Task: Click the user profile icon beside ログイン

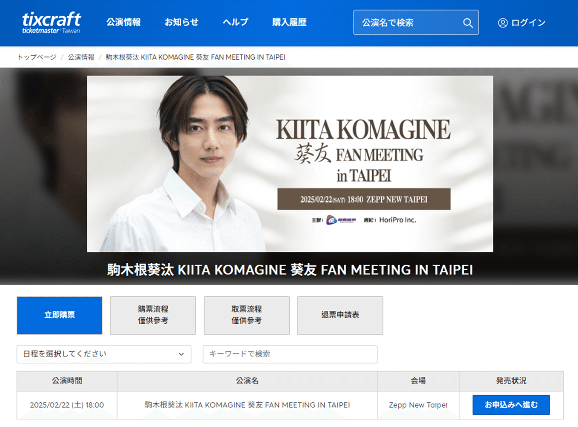Action: click(503, 22)
